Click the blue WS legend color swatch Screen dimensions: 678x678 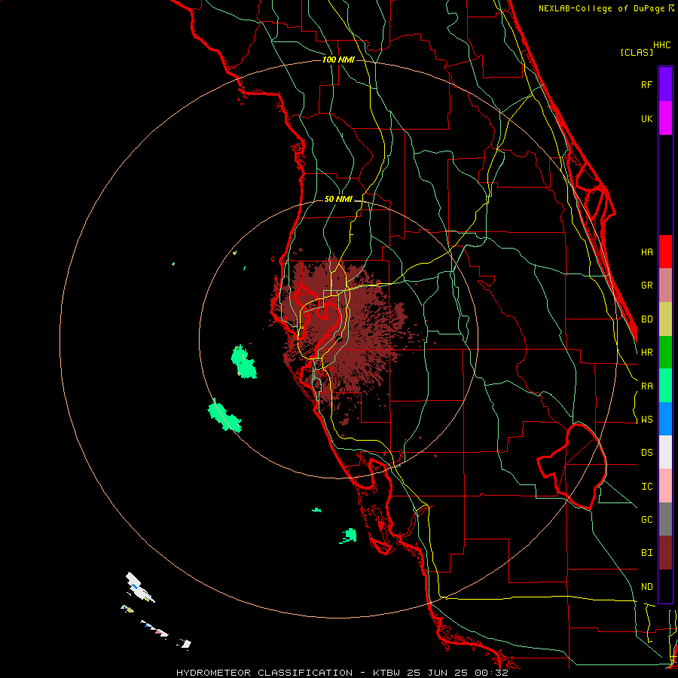click(x=665, y=419)
